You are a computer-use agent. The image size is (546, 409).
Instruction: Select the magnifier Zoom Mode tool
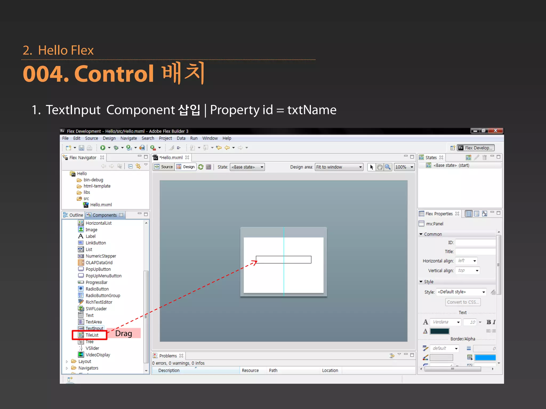[x=388, y=167]
